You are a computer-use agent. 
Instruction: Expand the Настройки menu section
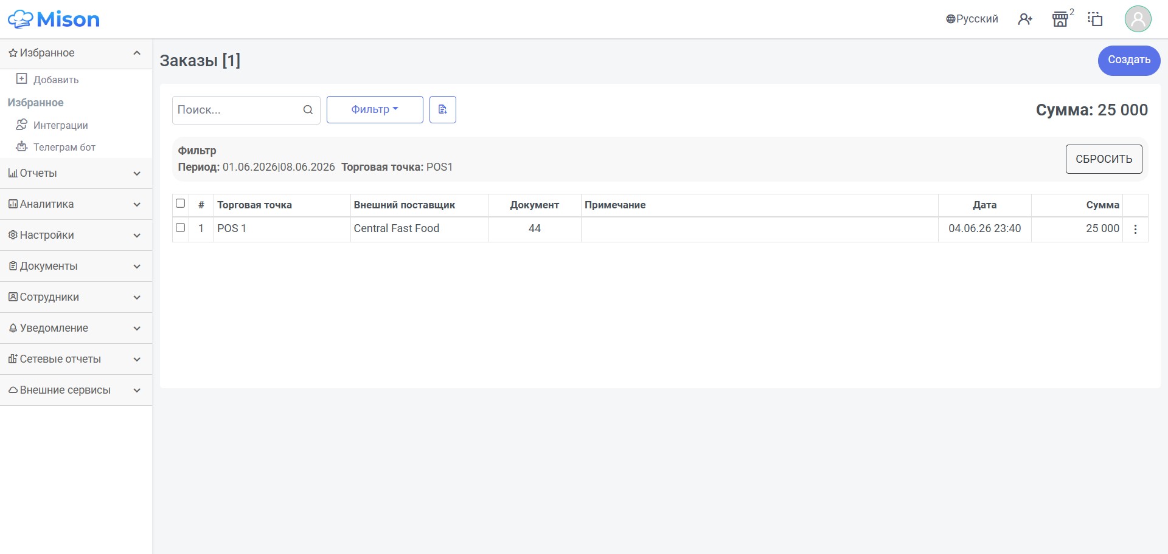click(76, 235)
